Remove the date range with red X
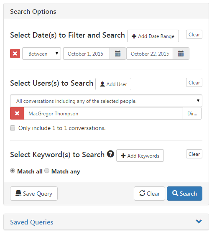 [x=15, y=54]
